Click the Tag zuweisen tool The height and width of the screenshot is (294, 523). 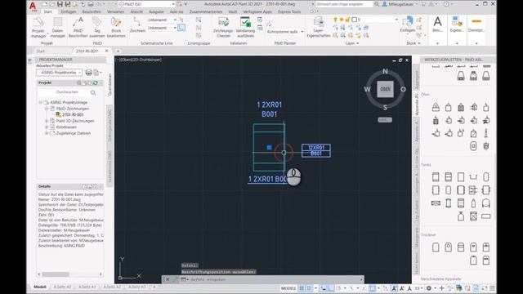pyautogui.click(x=97, y=27)
